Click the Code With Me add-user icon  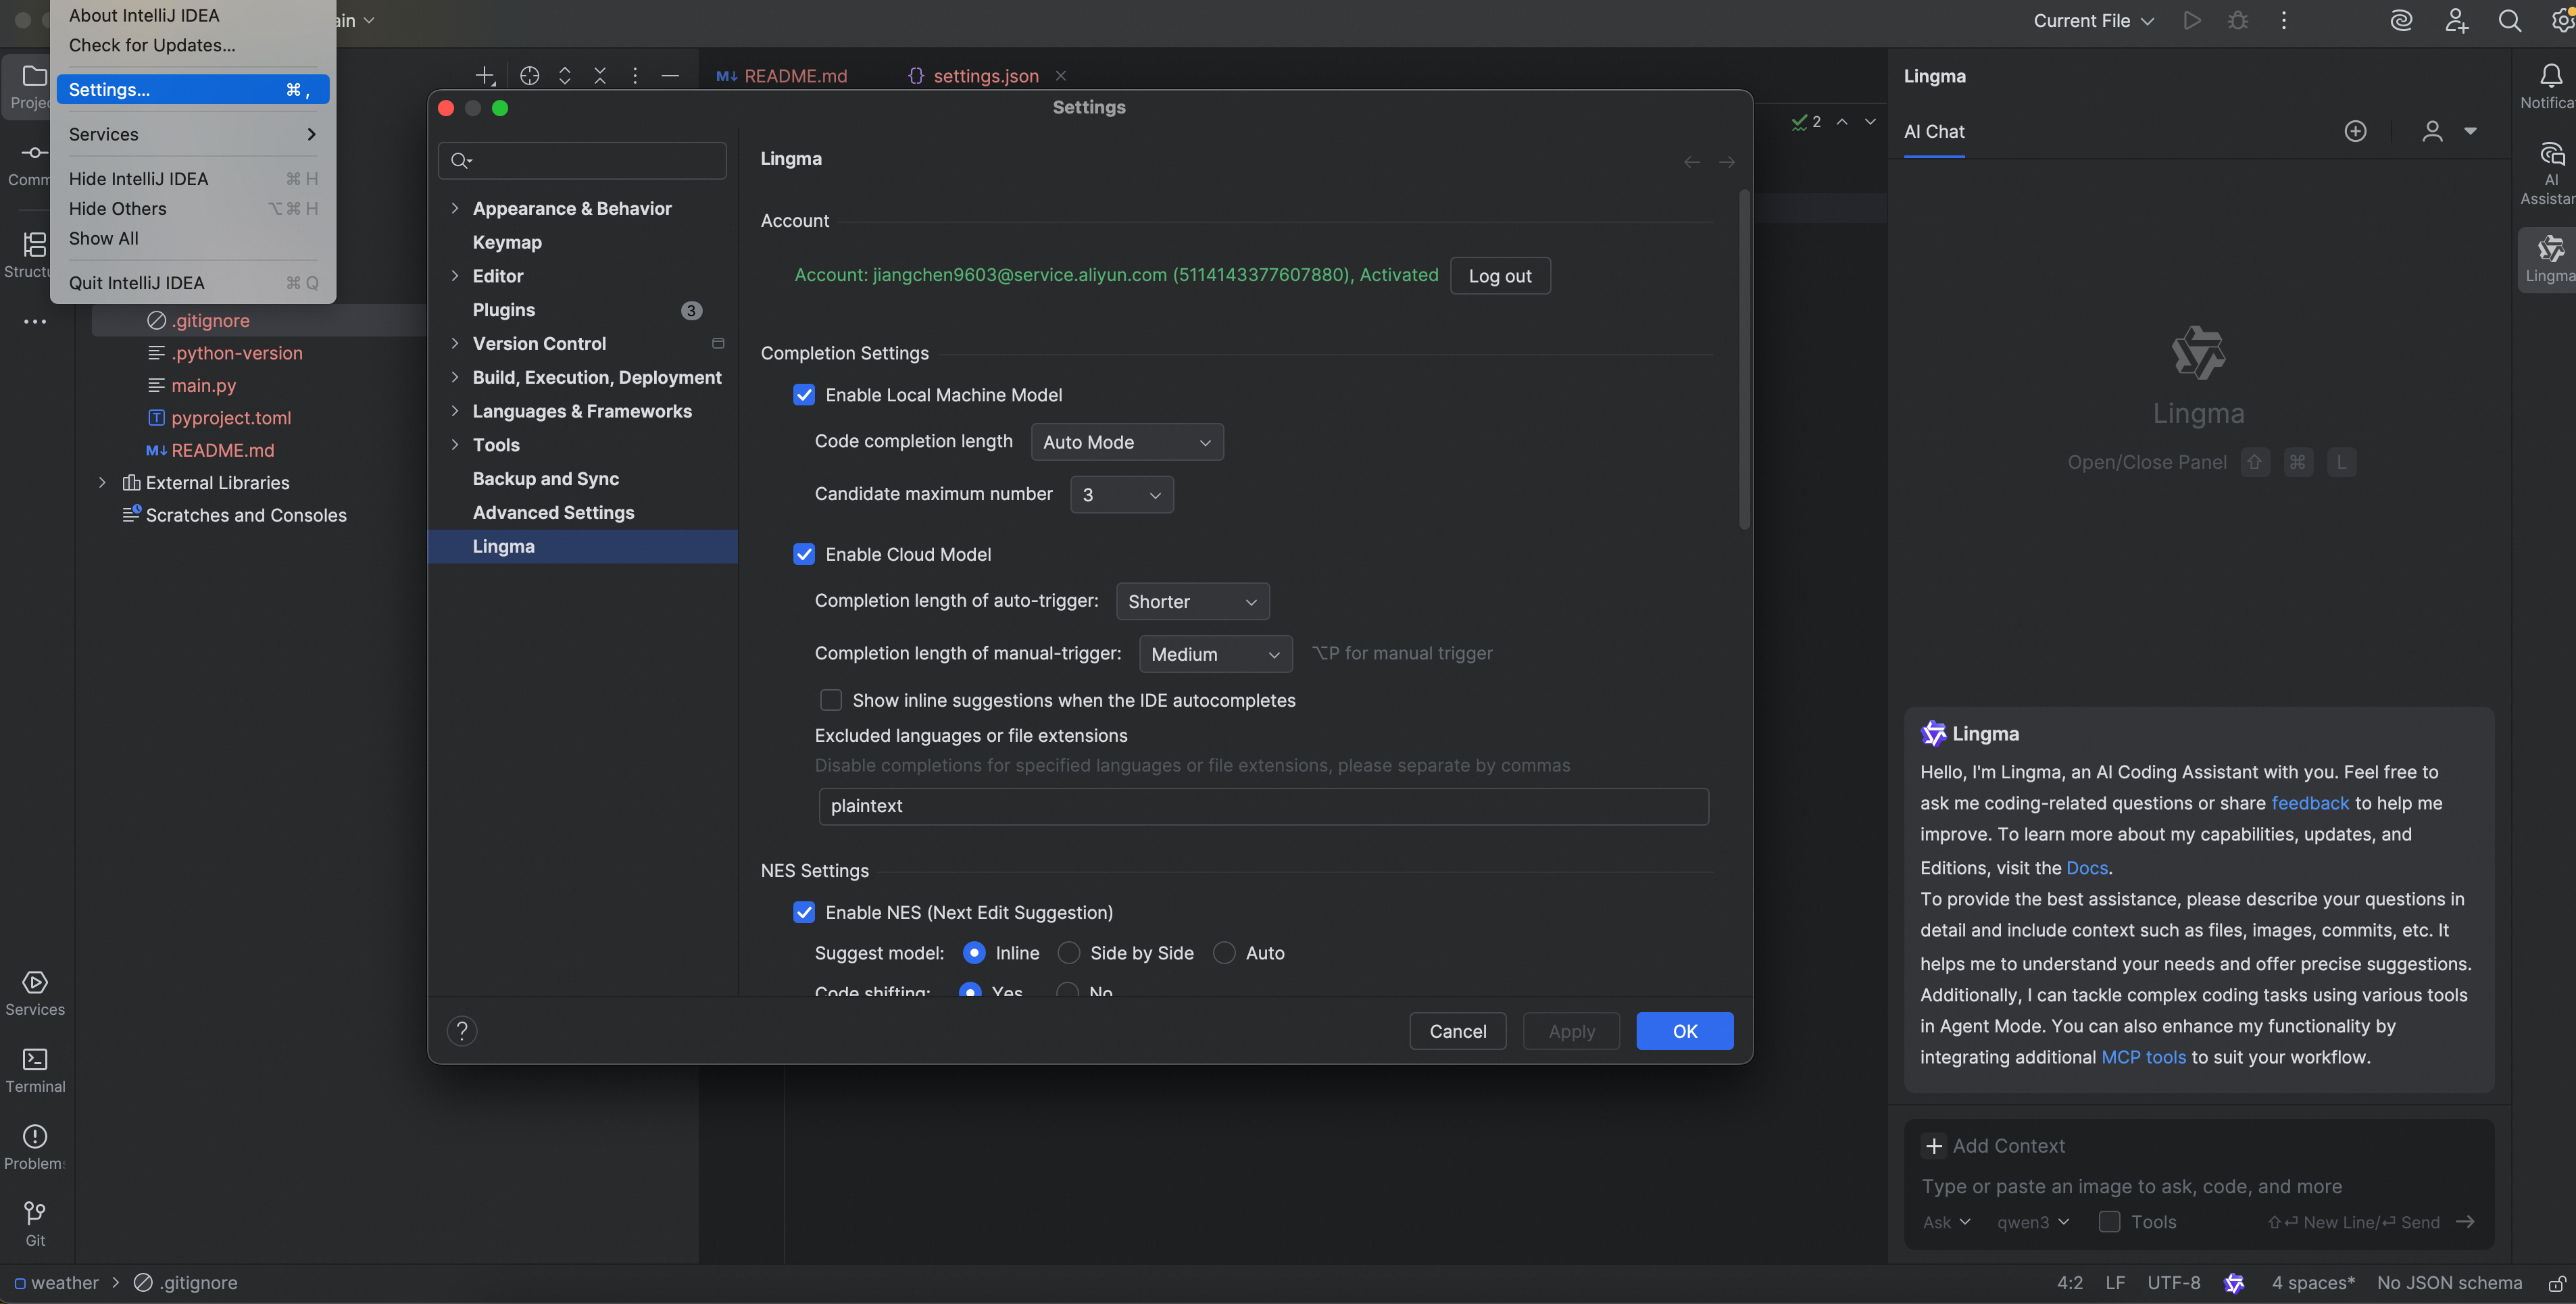pyautogui.click(x=2456, y=21)
